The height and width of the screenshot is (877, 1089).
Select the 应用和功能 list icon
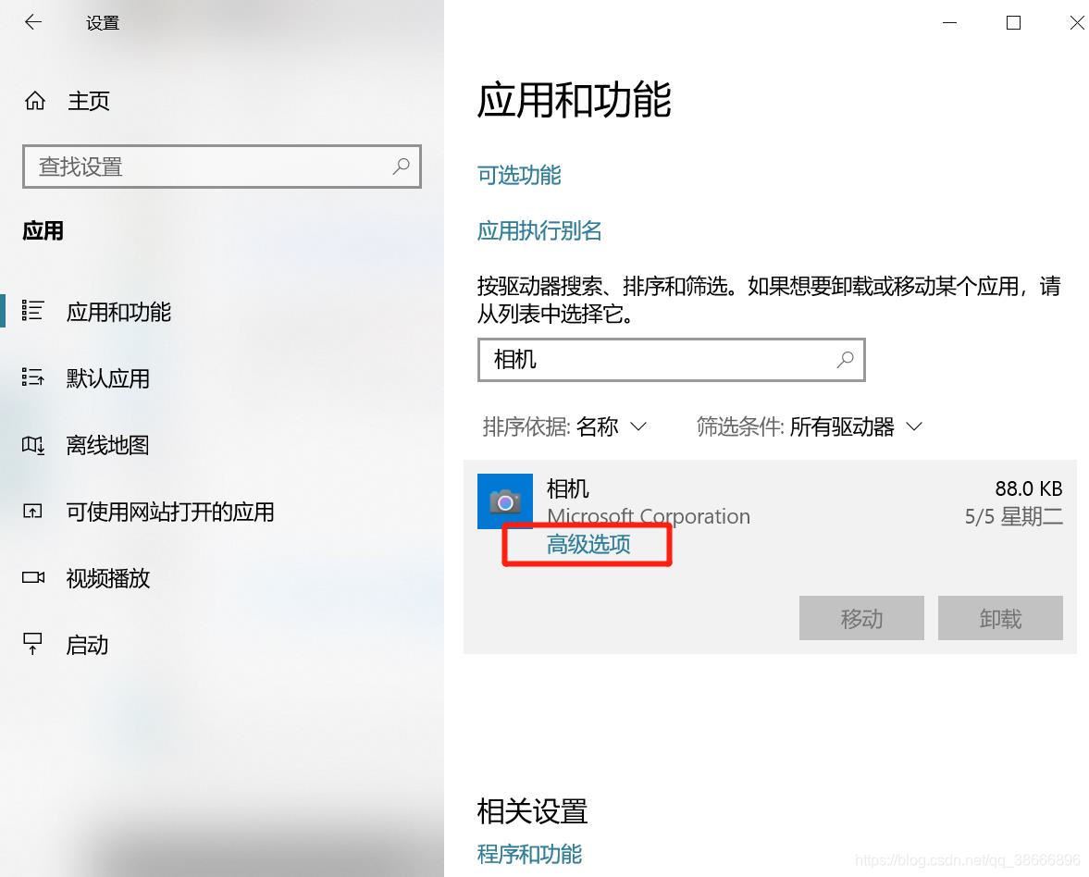tap(32, 311)
